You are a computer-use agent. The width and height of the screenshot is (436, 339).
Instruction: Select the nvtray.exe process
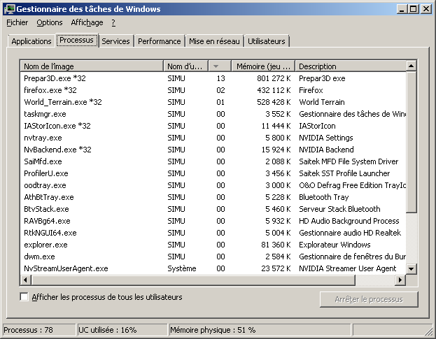213,138
